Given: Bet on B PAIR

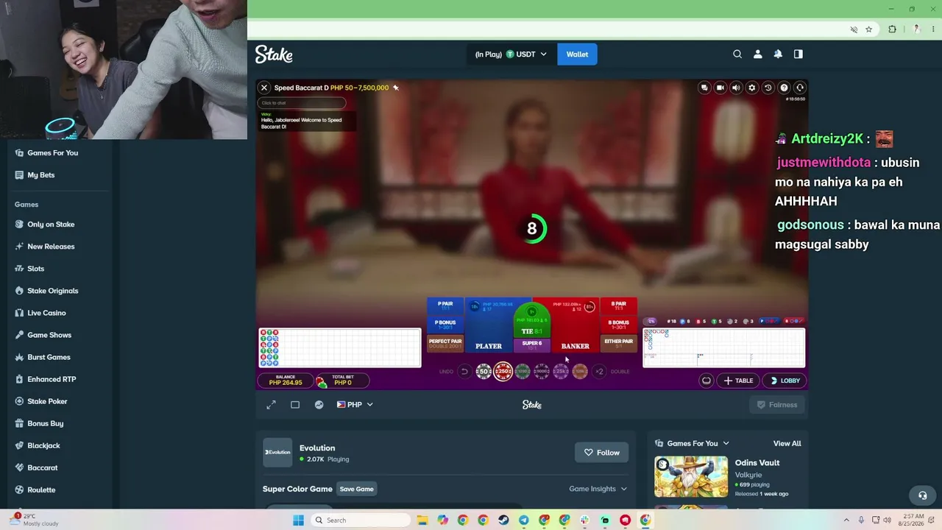Looking at the screenshot, I should [x=618, y=305].
